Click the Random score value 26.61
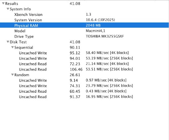169x140 pixels. coord(75,75)
